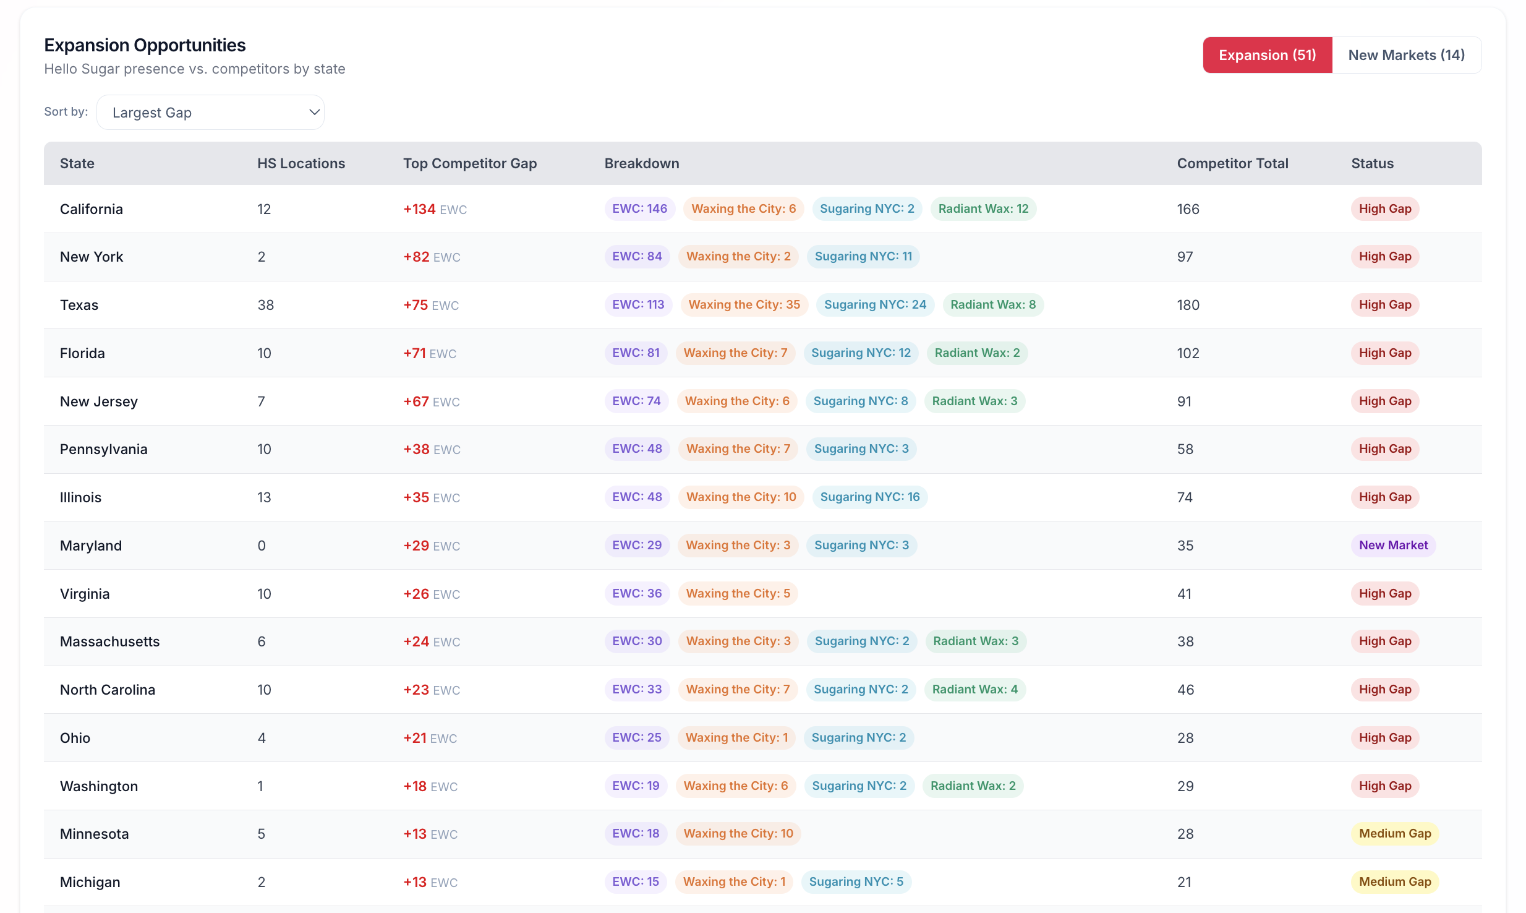
Task: Select the Washington state row
Action: point(762,786)
